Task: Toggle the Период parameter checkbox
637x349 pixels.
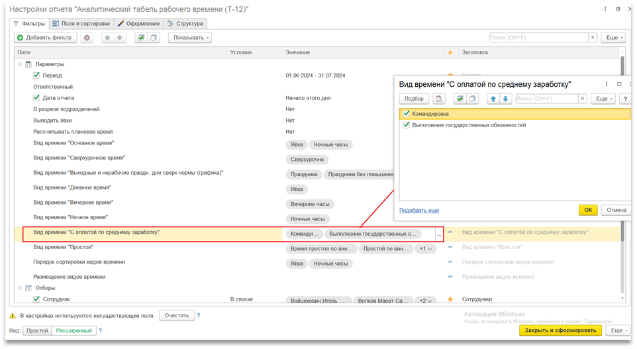Action: 37,75
